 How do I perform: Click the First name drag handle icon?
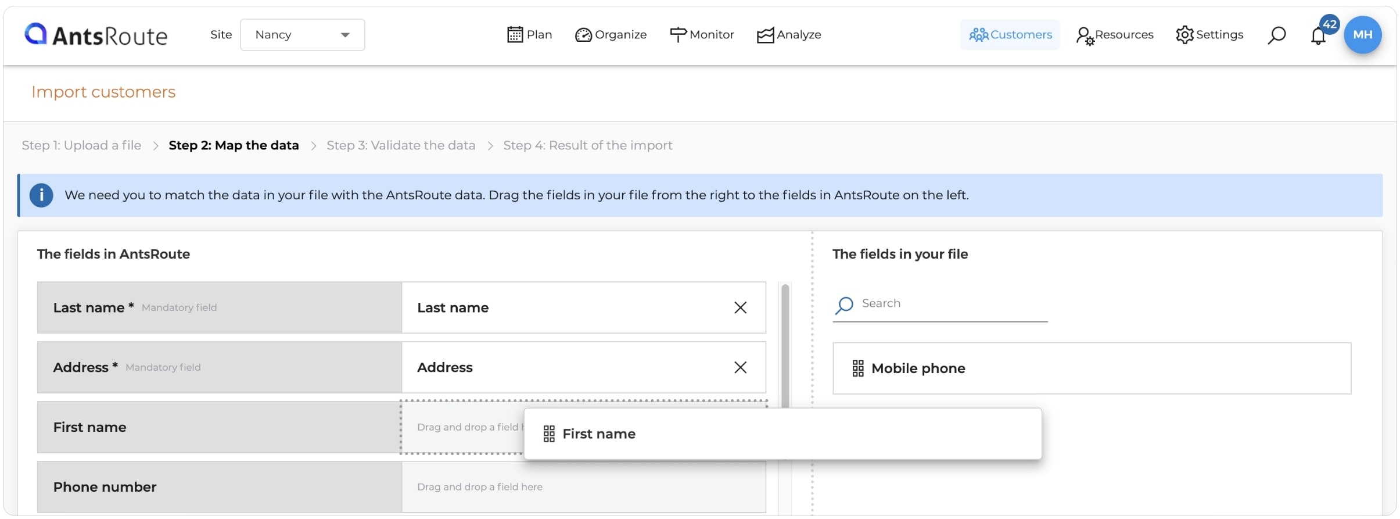(549, 434)
